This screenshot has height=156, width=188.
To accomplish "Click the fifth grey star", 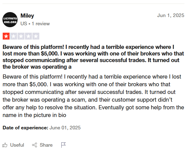I will click(36, 36).
